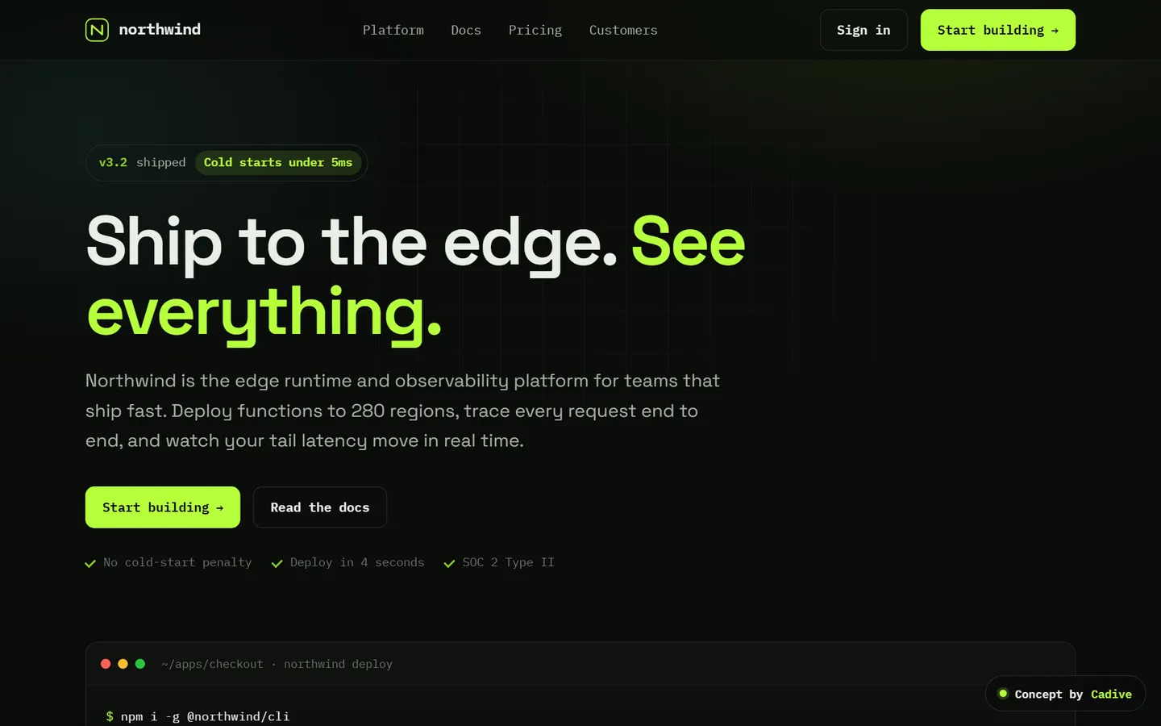Click the terminal title ~/apps/checkout
Viewport: 1161px width, 726px height.
tap(212, 664)
